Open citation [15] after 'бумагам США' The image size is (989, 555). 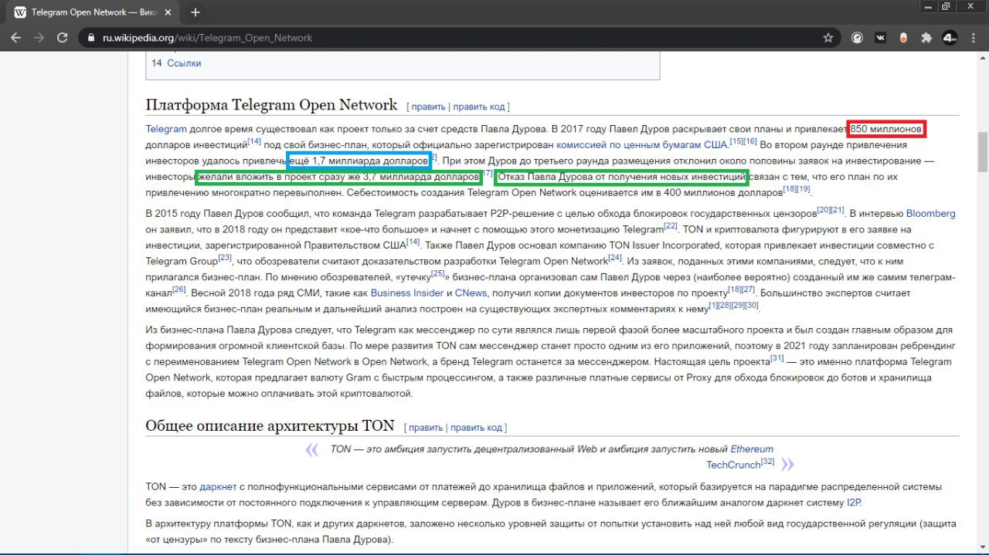point(736,141)
